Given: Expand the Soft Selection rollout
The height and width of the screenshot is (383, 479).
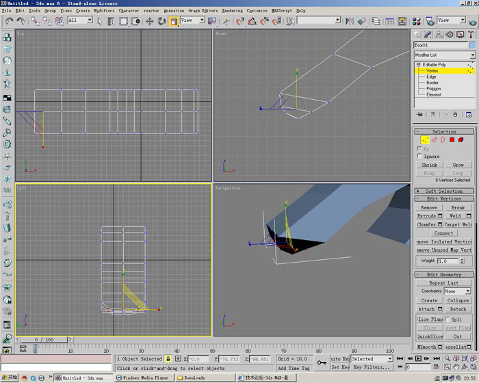Looking at the screenshot, I should coord(445,191).
